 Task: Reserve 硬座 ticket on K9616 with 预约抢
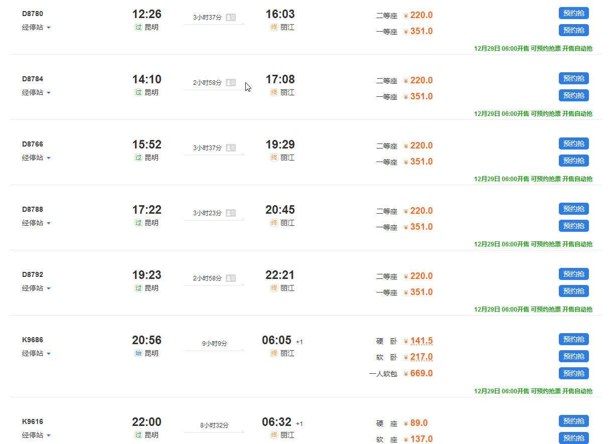[573, 421]
